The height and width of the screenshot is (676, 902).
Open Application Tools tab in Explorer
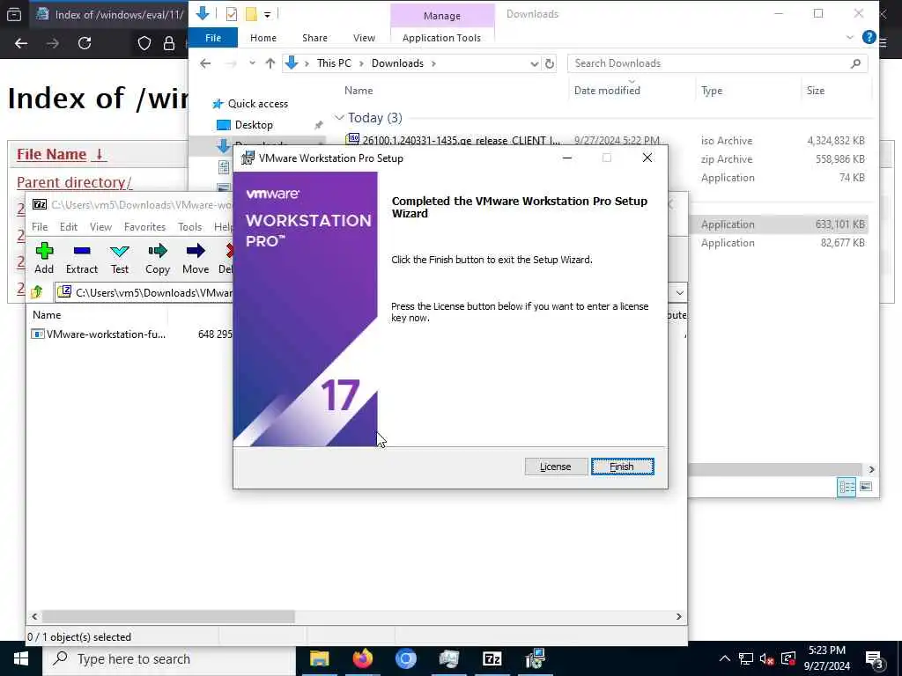(441, 37)
